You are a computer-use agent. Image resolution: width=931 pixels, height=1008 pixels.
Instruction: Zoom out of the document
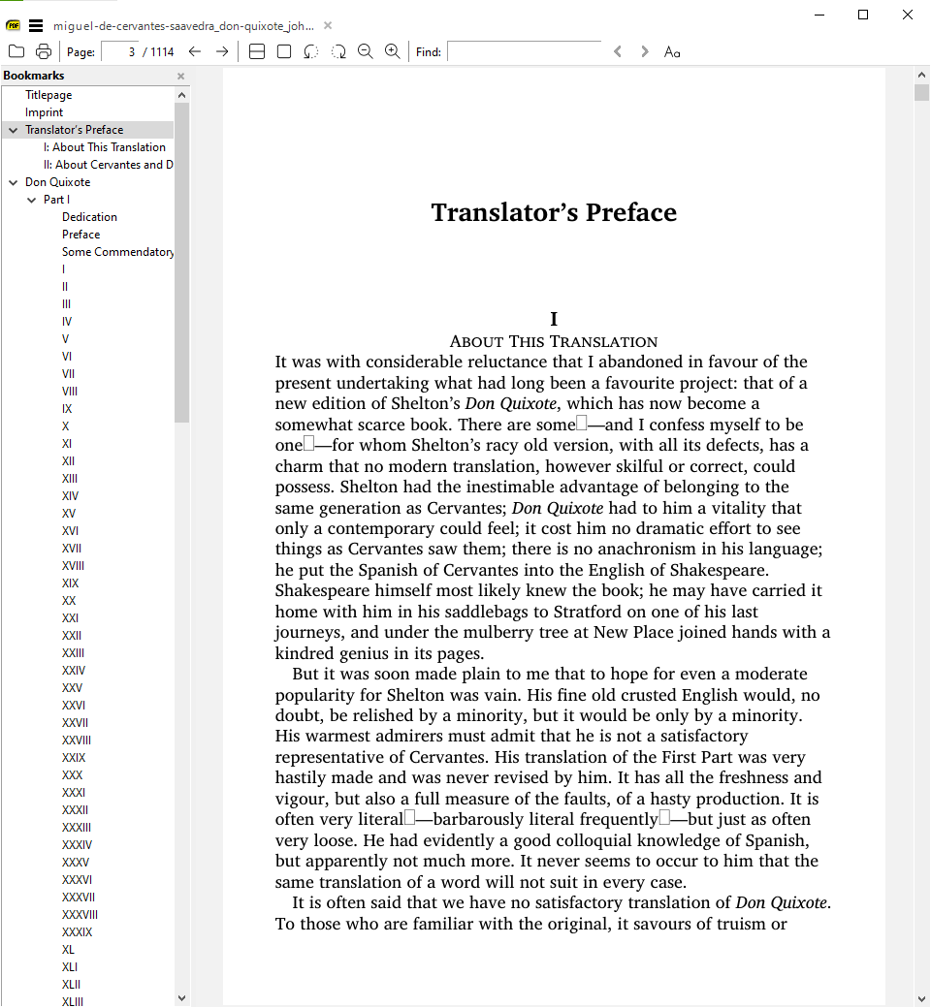click(365, 51)
